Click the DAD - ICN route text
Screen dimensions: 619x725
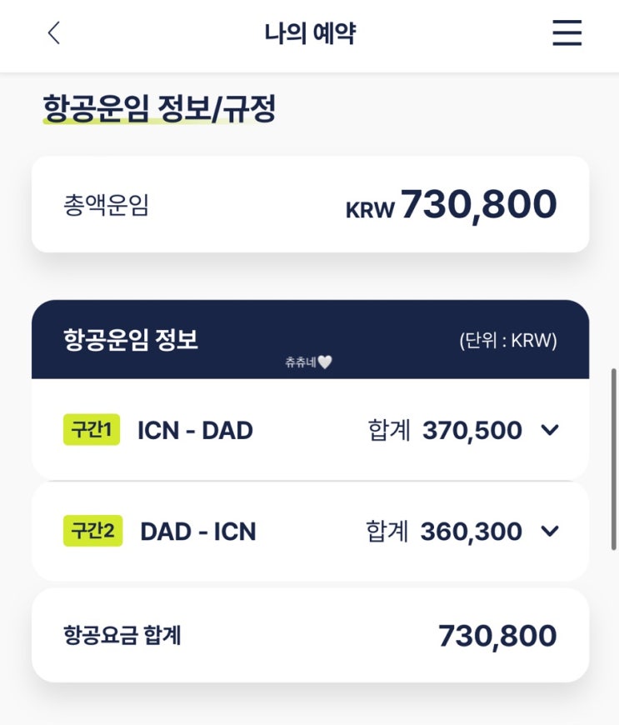197,531
